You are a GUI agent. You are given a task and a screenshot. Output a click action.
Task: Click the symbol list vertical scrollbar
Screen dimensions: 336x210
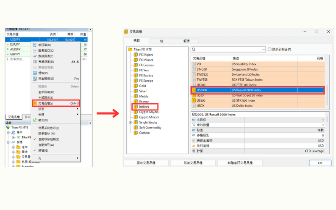point(327,94)
